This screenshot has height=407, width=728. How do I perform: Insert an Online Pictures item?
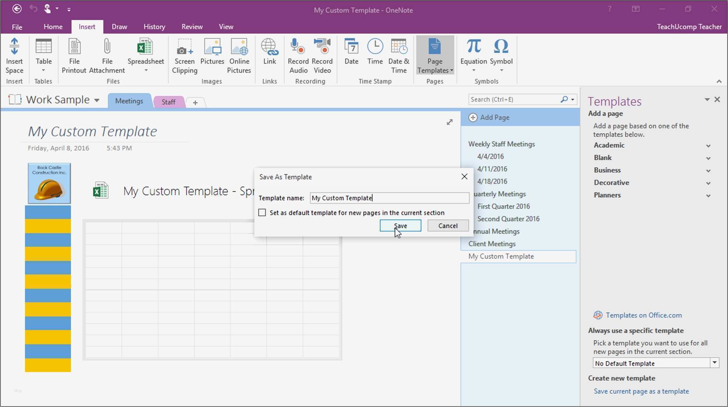pos(239,55)
